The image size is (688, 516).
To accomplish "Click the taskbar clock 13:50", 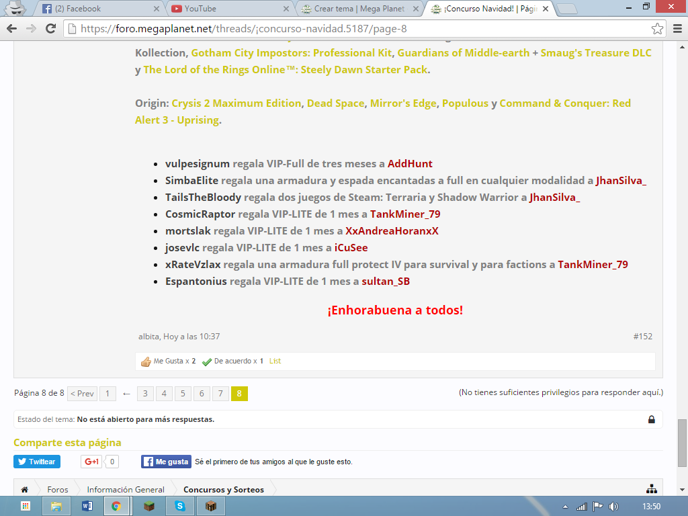I will (x=651, y=507).
